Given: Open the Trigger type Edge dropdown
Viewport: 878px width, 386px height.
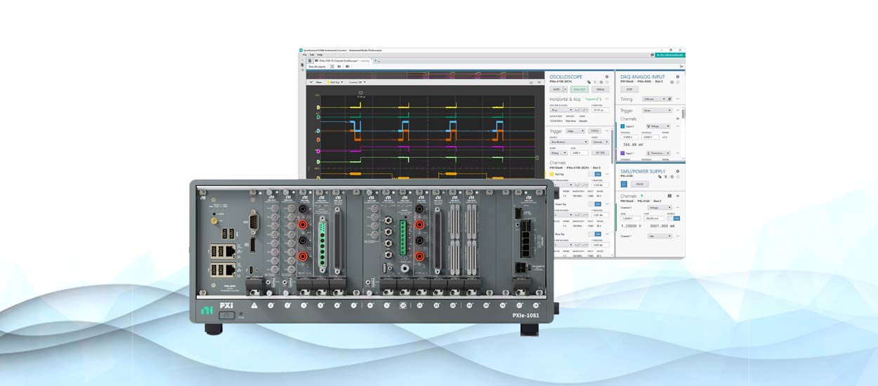Looking at the screenshot, I should click(x=575, y=131).
